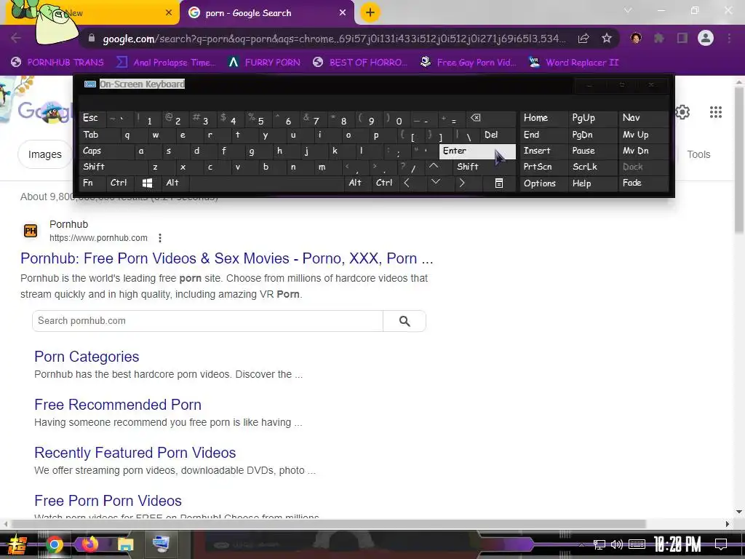The height and width of the screenshot is (559, 745).
Task: Toggle the Fade key on On-Screen Keyboard
Action: (643, 183)
